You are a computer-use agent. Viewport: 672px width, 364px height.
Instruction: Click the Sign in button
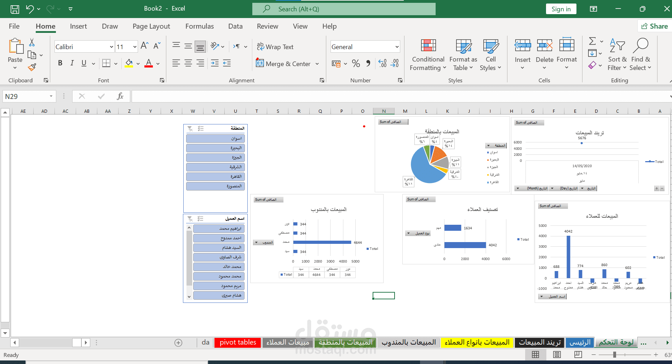click(561, 9)
